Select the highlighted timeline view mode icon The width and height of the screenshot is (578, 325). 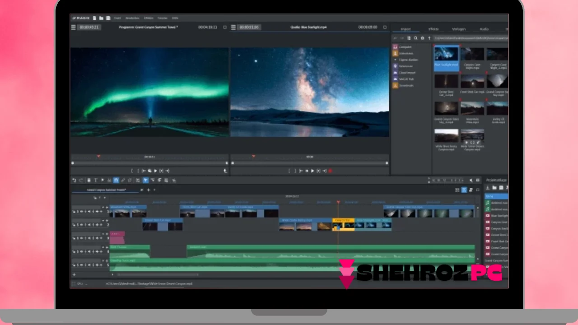click(x=464, y=190)
